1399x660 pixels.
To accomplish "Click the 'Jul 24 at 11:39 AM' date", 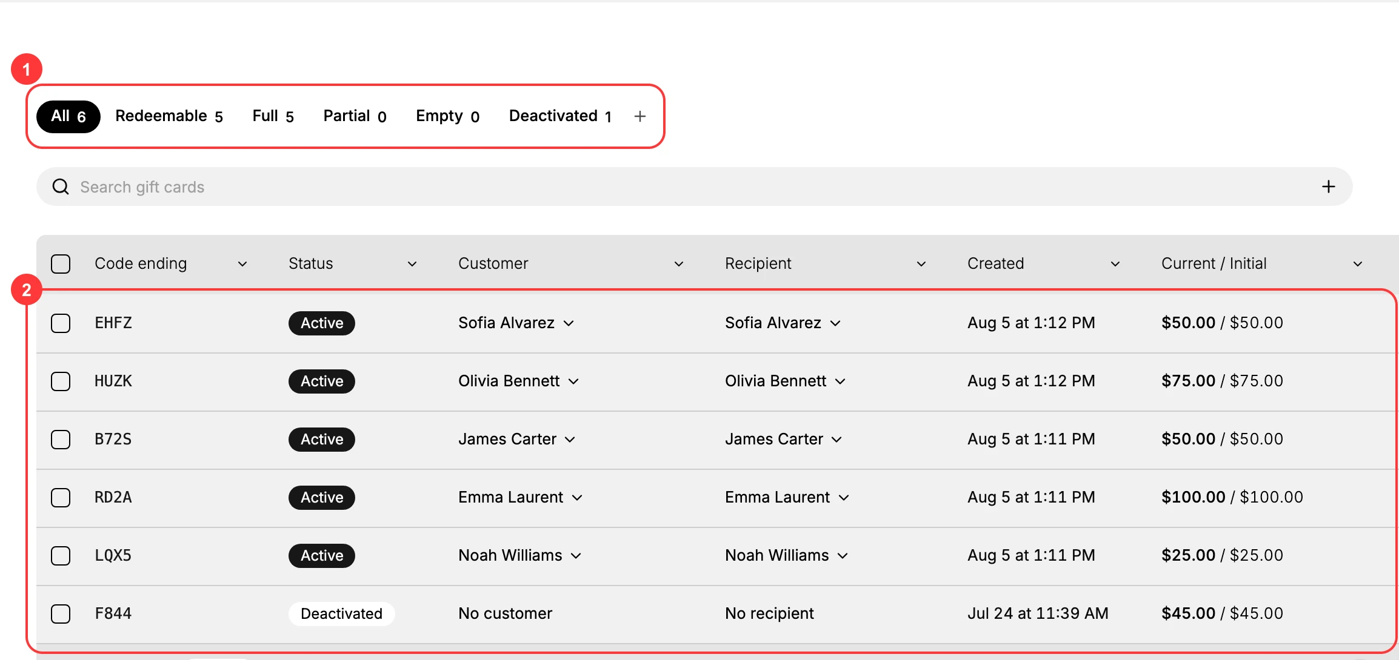I will click(1038, 613).
